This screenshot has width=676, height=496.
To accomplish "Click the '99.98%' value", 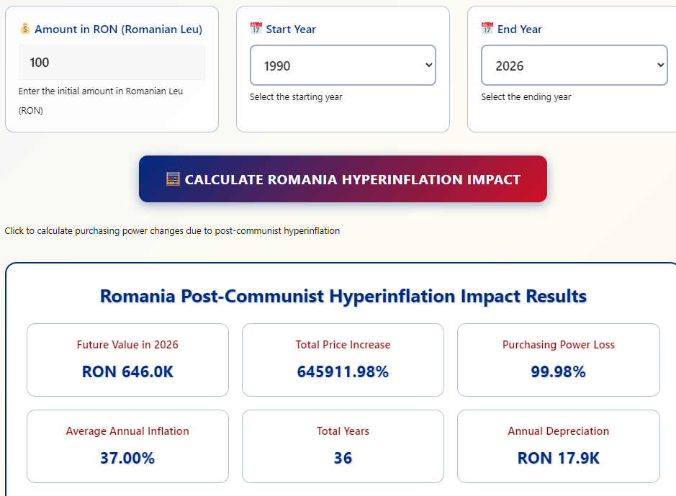I will [559, 371].
